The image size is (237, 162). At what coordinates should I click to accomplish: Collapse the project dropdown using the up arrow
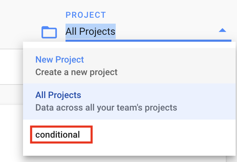point(222,30)
